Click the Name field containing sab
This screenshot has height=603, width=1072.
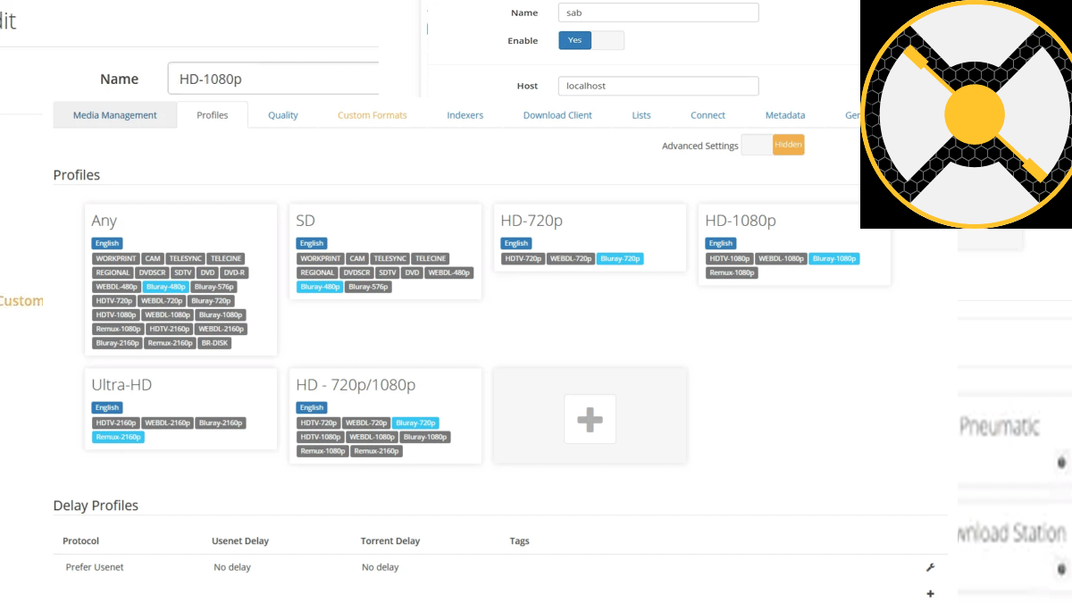[x=657, y=13]
